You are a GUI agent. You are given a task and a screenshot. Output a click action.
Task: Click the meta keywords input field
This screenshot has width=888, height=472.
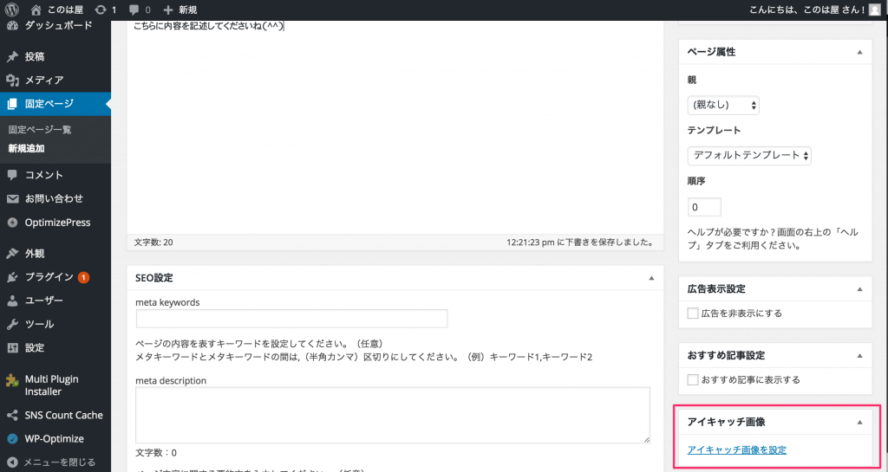(291, 319)
